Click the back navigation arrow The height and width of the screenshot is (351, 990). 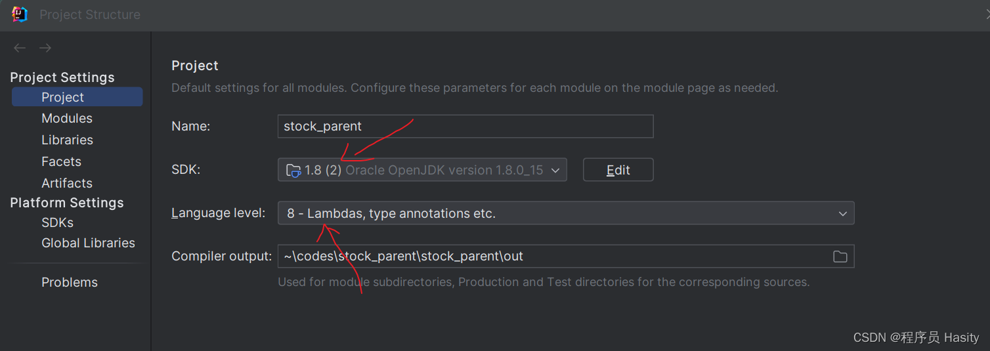[20, 48]
